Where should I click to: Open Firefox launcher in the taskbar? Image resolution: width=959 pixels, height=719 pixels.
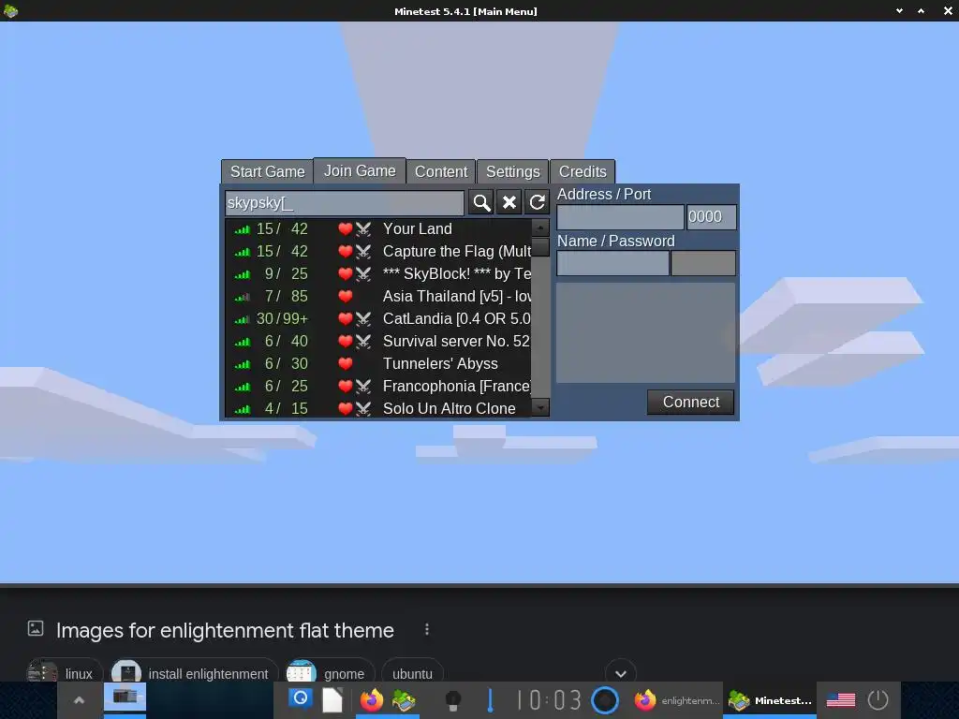click(x=371, y=699)
